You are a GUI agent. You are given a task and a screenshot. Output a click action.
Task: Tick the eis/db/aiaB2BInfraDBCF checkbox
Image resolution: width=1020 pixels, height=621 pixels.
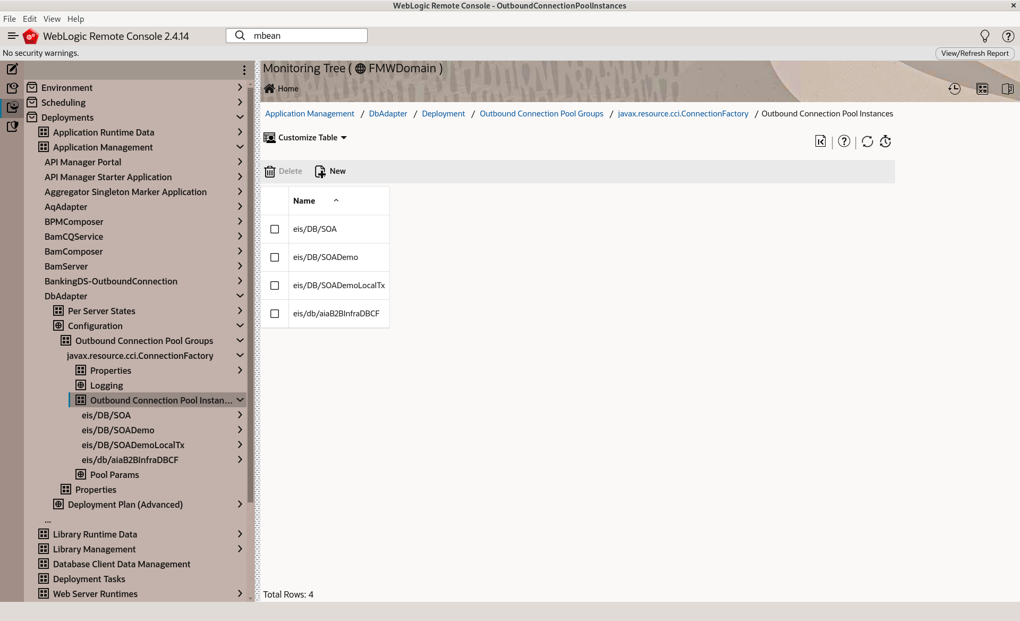(x=275, y=314)
